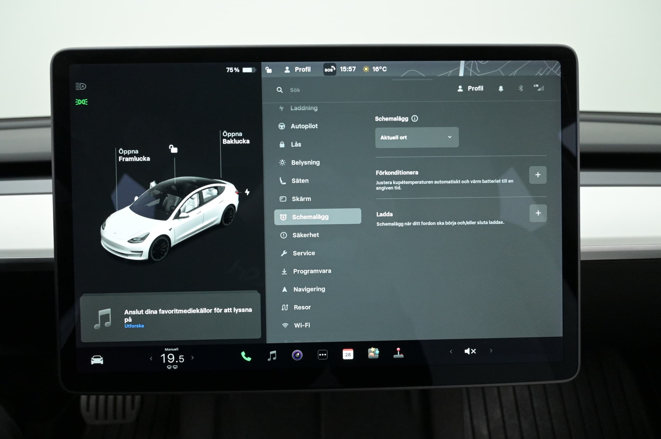661x439 pixels.
Task: Unmute the volume speaker icon
Action: [x=470, y=351]
